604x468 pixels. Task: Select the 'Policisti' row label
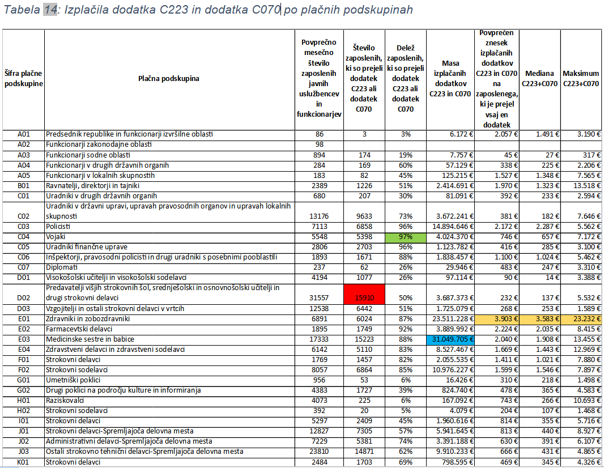59,227
